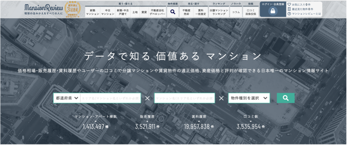Open 不動産会社デベロッパー navigation item
This screenshot has height=145, width=347.
coord(157,12)
